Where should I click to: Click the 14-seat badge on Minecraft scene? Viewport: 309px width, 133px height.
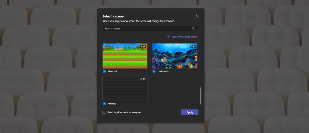(143, 47)
